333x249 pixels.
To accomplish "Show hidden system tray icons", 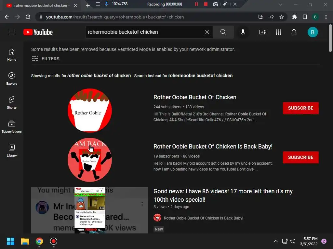I will 276,241.
